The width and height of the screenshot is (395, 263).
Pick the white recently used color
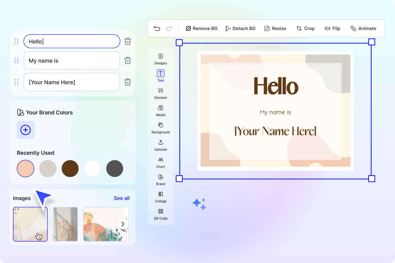tap(92, 169)
